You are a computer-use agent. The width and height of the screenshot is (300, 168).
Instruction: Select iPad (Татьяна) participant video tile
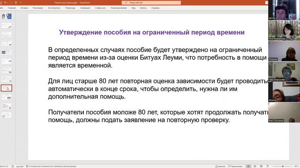tap(284, 112)
